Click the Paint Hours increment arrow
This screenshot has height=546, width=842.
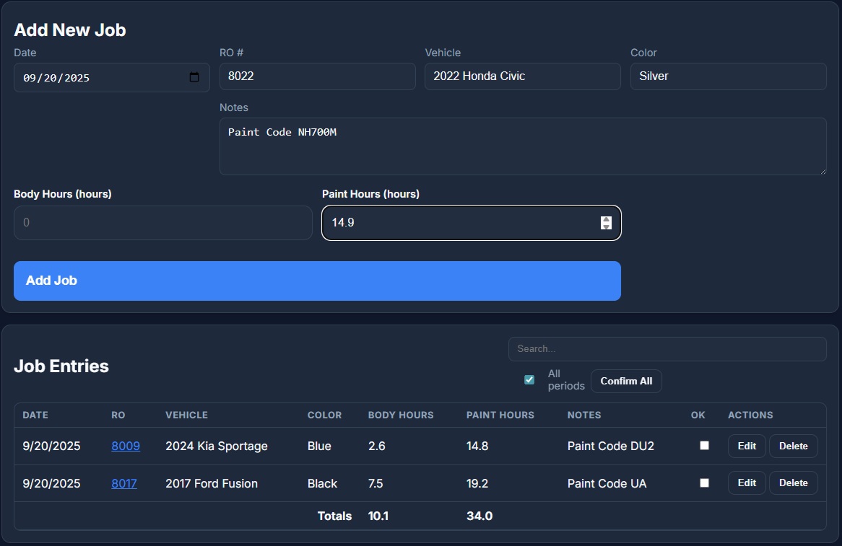tap(605, 219)
